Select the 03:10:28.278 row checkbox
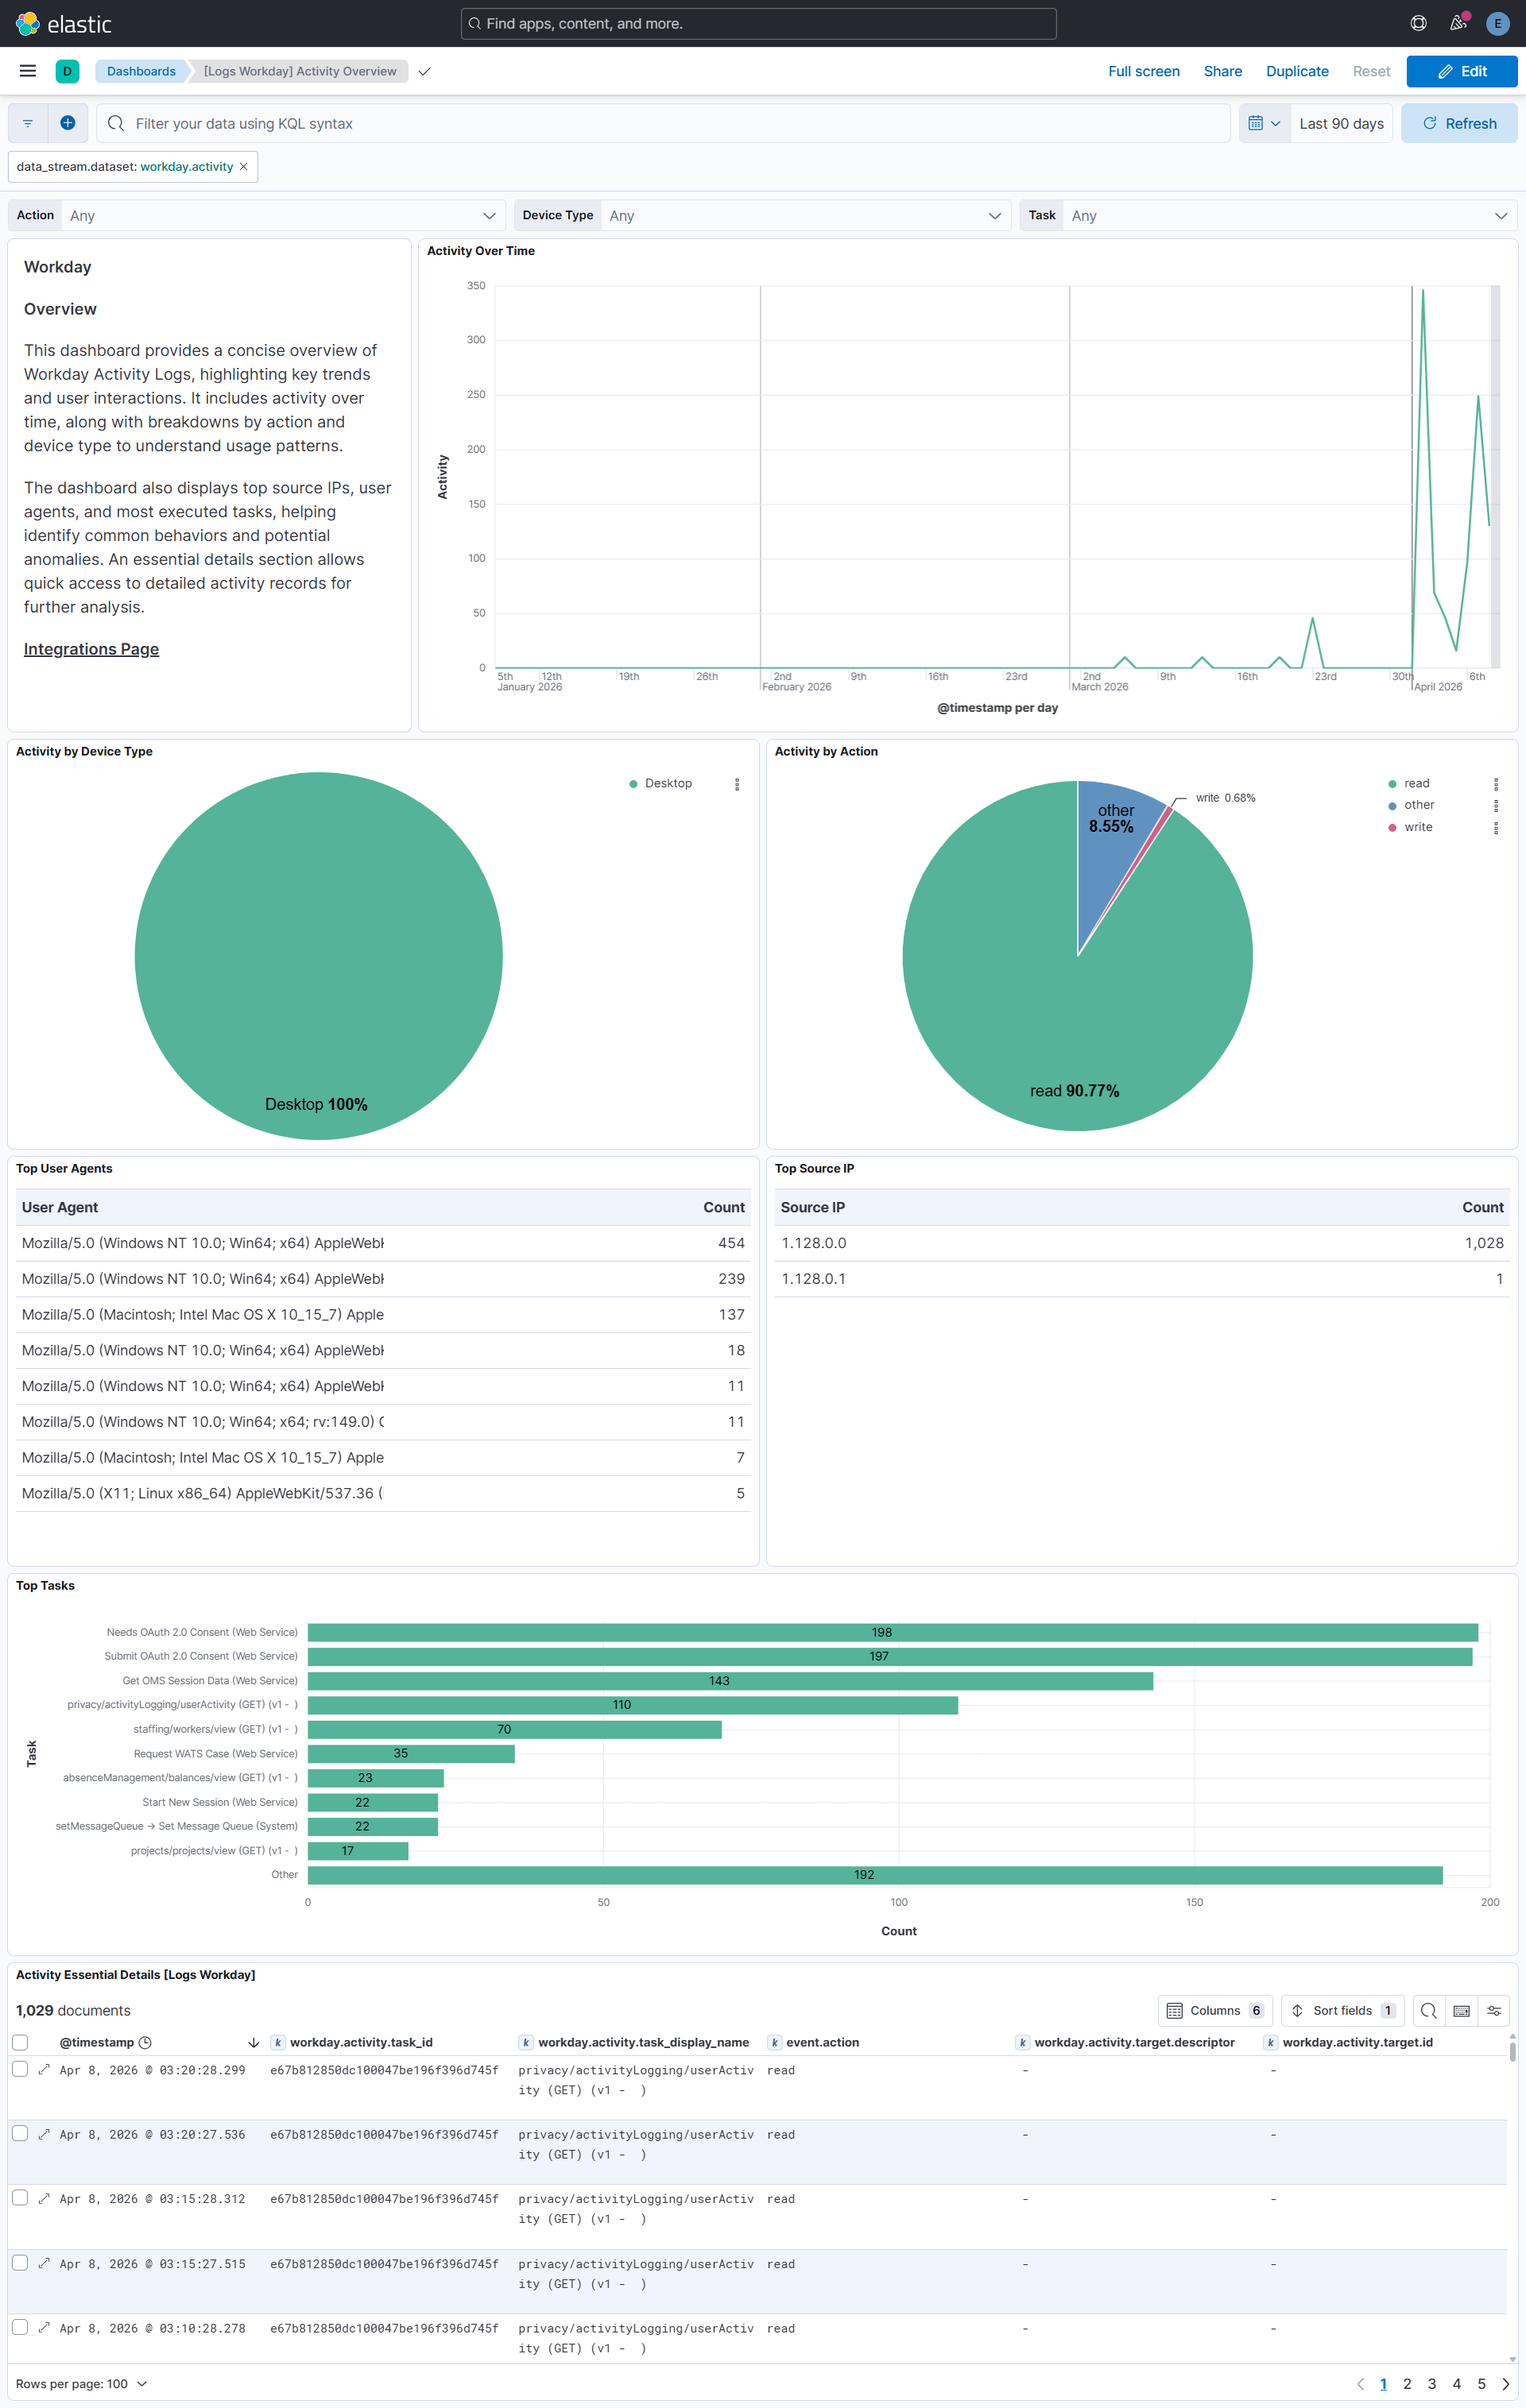Image resolution: width=1526 pixels, height=2408 pixels. 20,2327
